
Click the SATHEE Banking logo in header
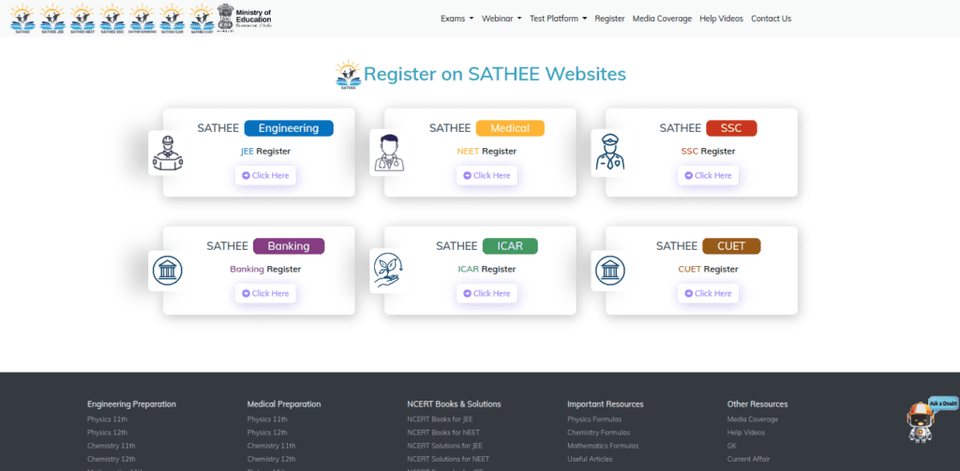pyautogui.click(x=142, y=16)
